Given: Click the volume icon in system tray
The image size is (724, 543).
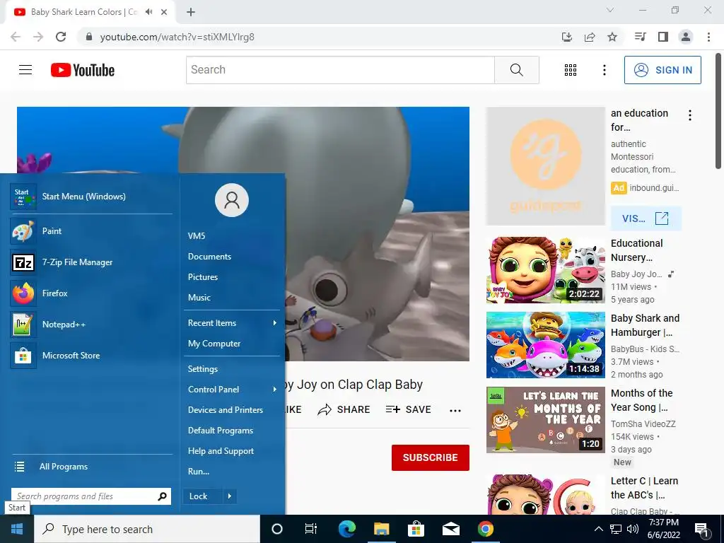Looking at the screenshot, I should tap(633, 529).
